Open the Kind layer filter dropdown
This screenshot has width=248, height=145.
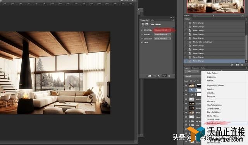(x=192, y=72)
